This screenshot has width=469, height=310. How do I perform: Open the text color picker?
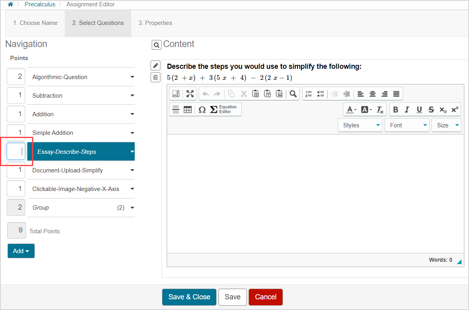pyautogui.click(x=351, y=110)
